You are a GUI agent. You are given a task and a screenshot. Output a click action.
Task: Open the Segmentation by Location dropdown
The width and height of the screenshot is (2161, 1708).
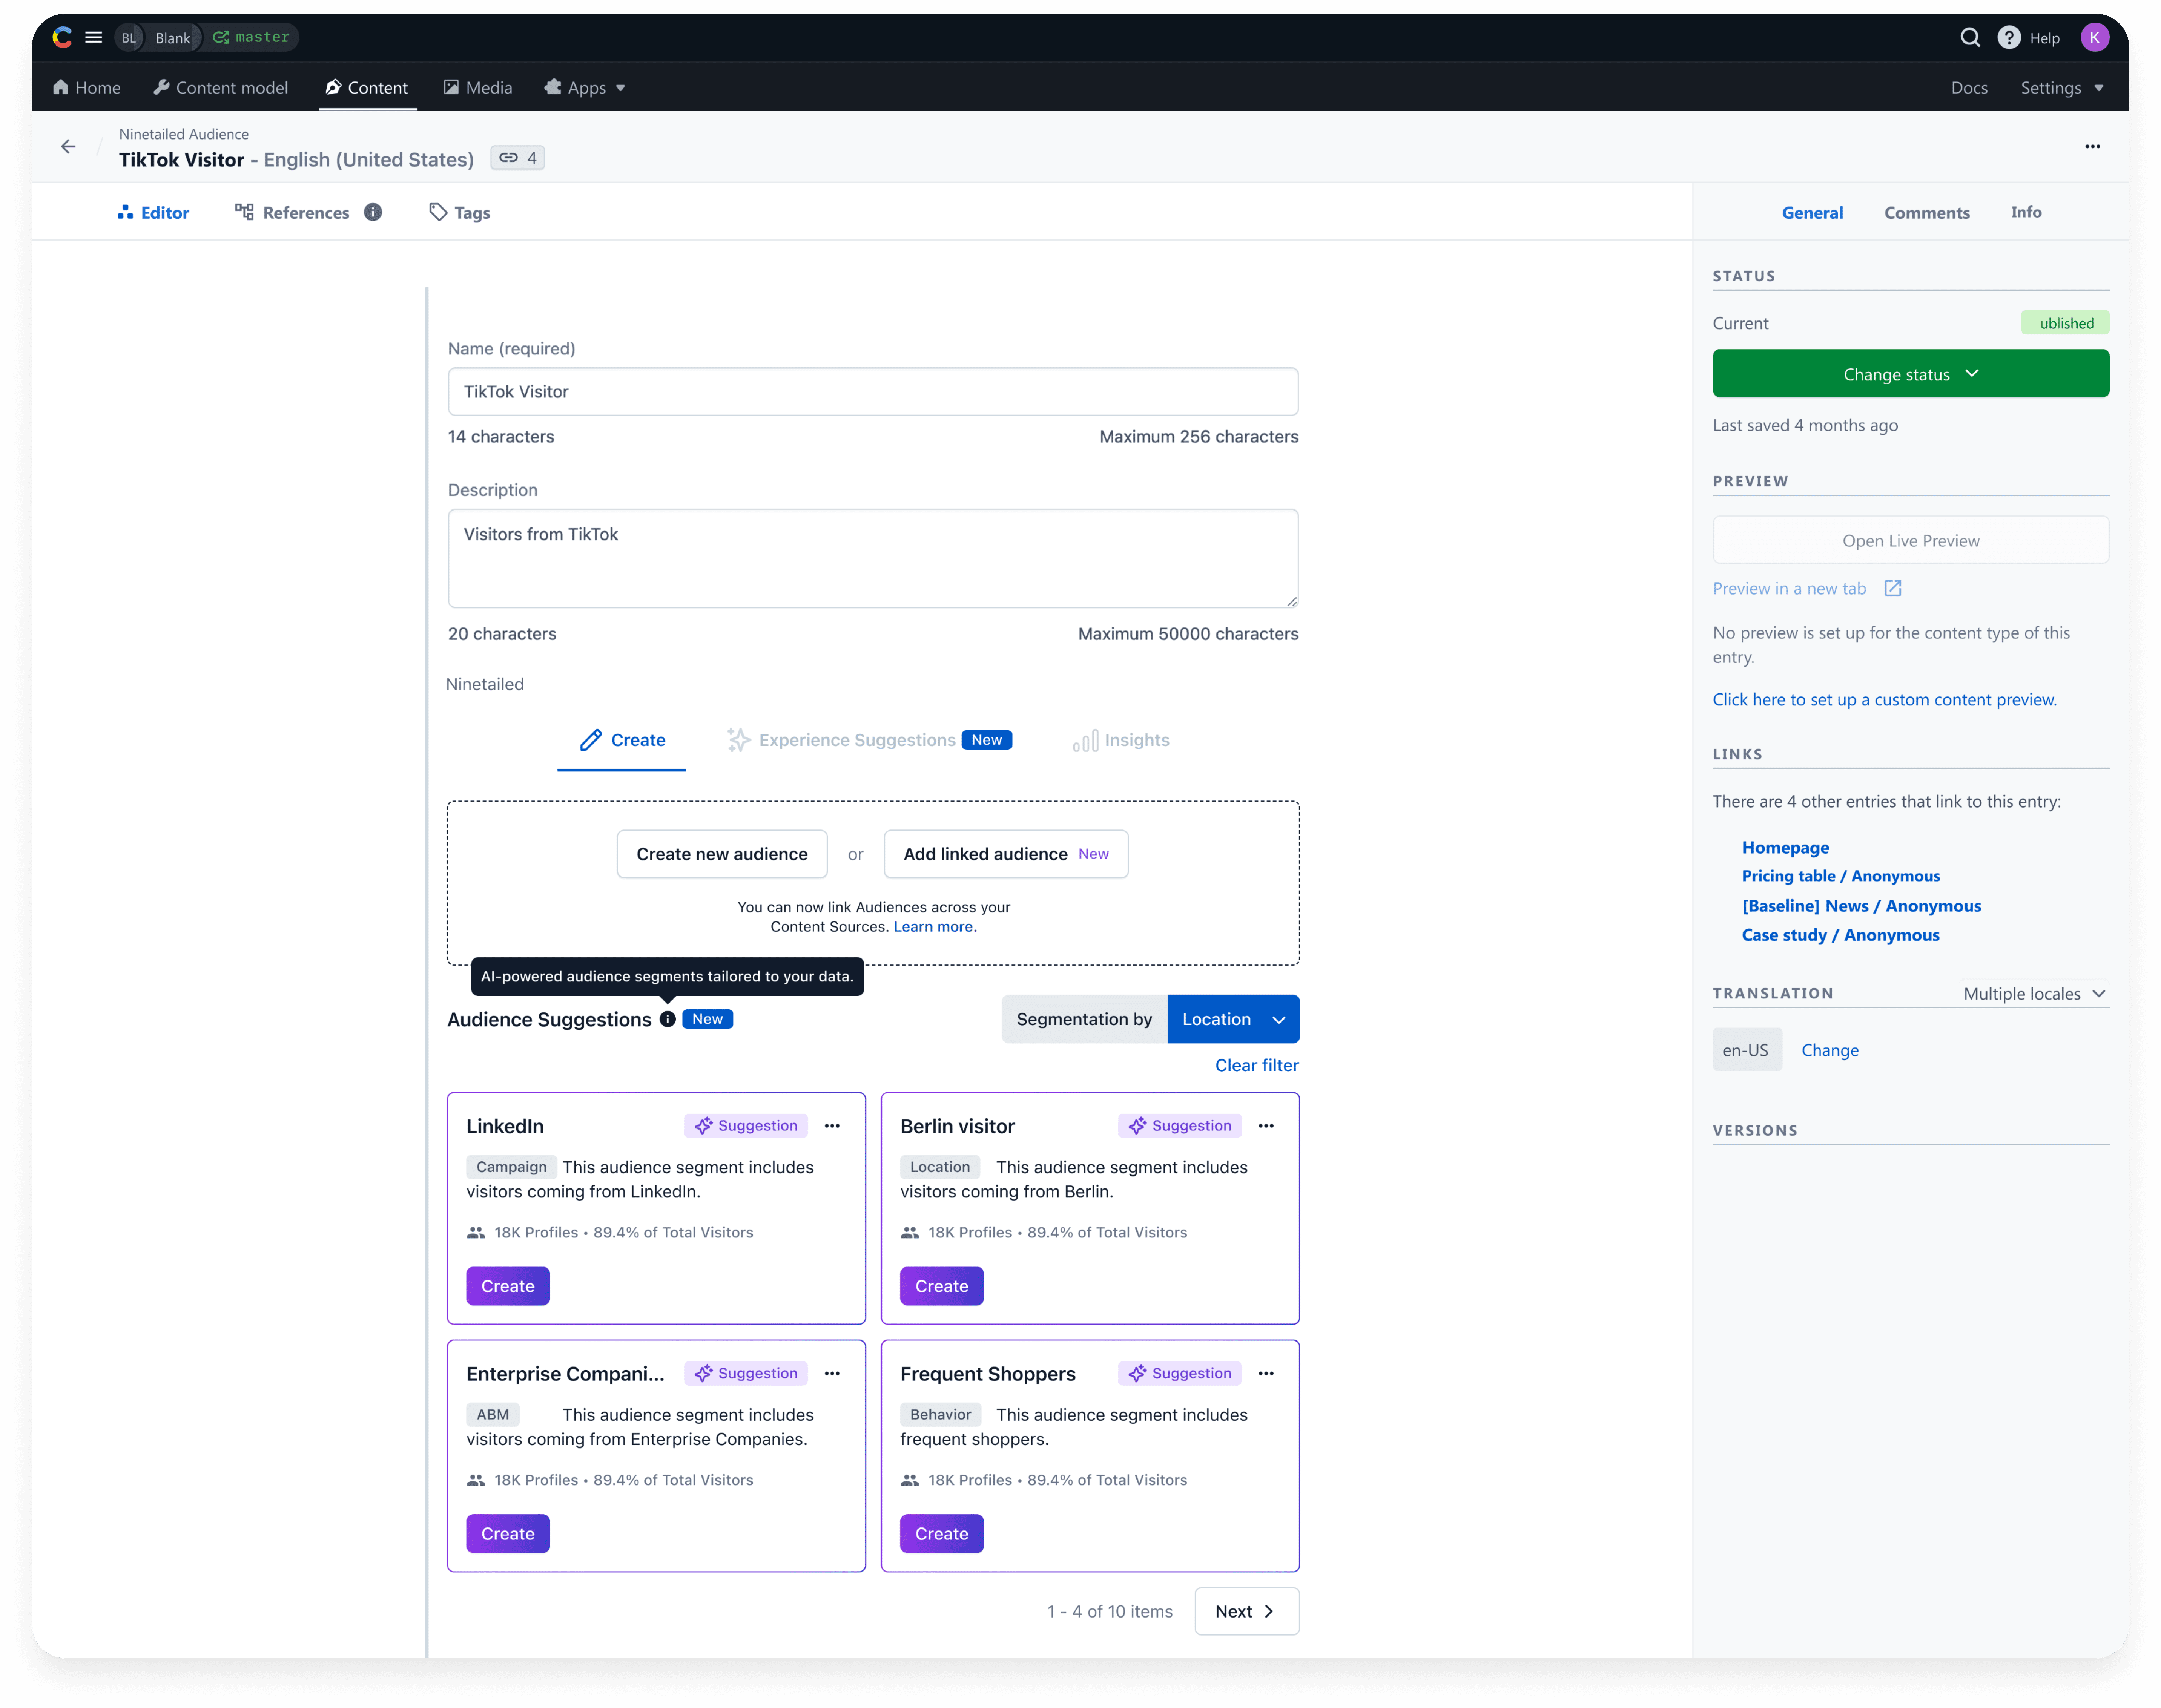[1233, 1019]
